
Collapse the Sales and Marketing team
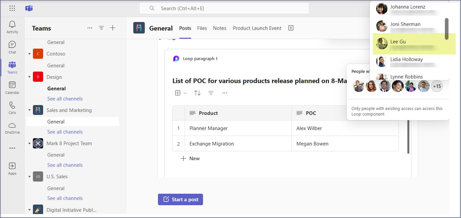[x=30, y=110]
